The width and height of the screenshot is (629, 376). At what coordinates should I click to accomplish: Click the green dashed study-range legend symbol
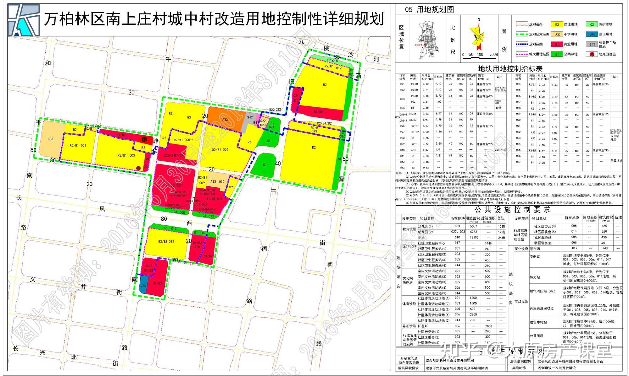point(521,34)
